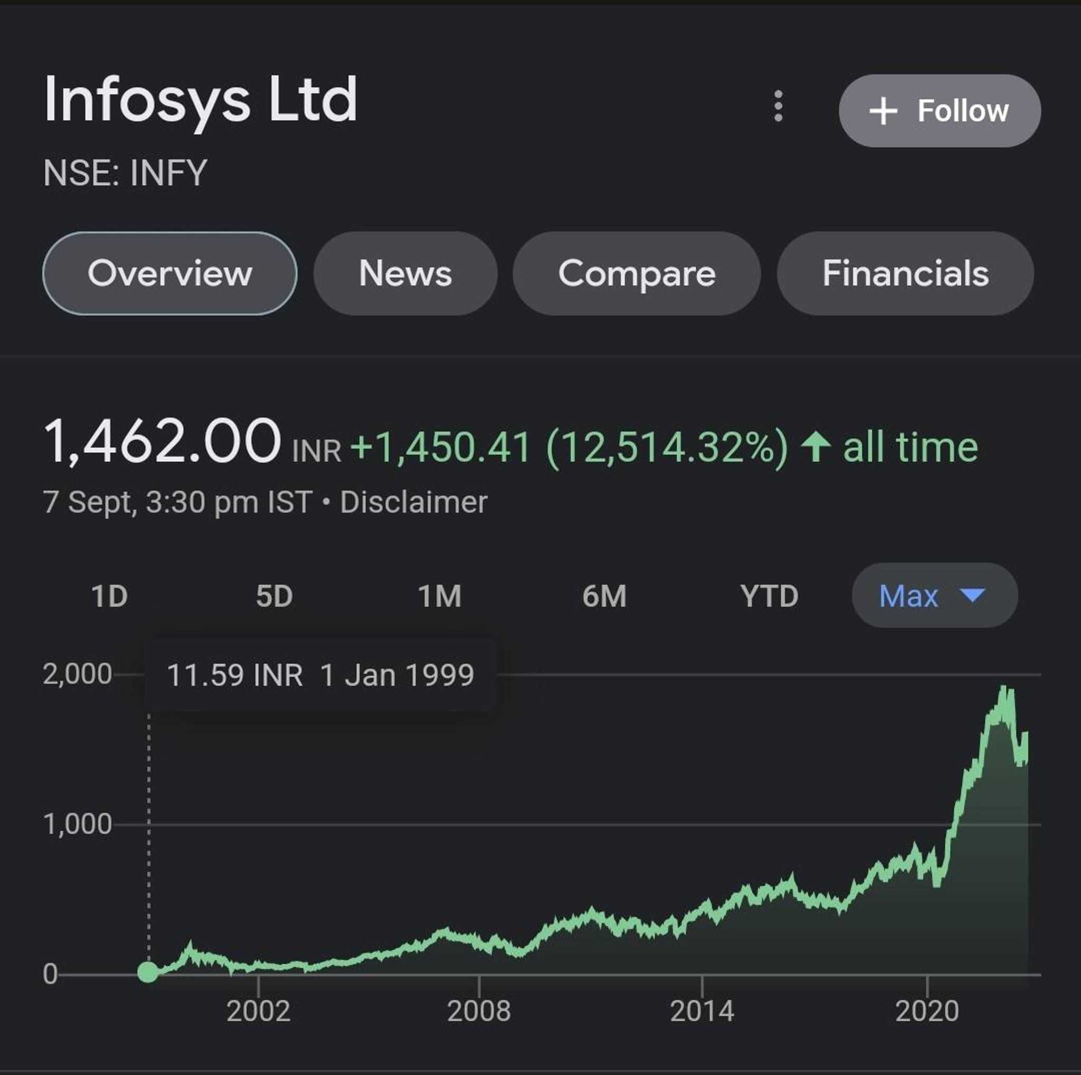The height and width of the screenshot is (1075, 1081).
Task: Click the 7 Sept, 3:30 pm IST timestamp
Action: click(177, 502)
